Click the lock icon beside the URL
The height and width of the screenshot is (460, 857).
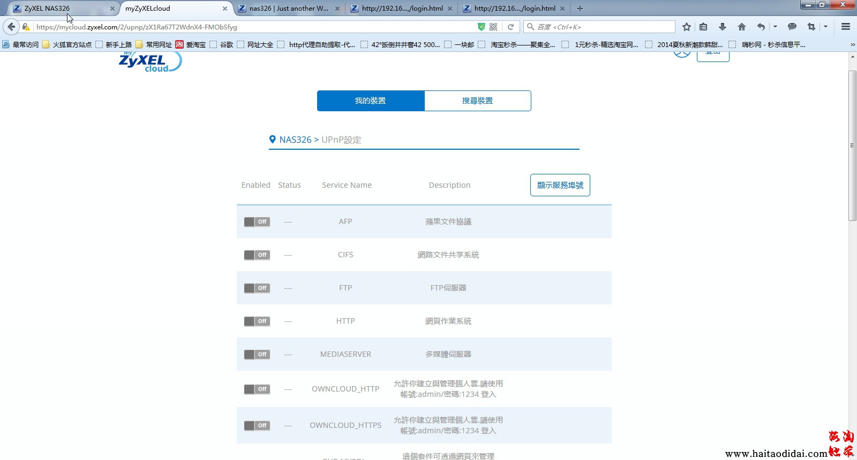pyautogui.click(x=26, y=27)
